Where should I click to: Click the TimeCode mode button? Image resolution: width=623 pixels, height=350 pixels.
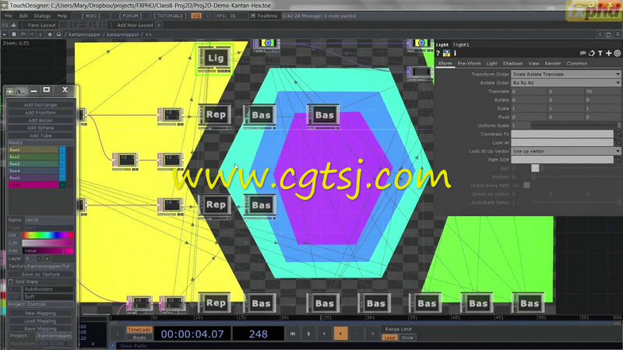pos(139,330)
